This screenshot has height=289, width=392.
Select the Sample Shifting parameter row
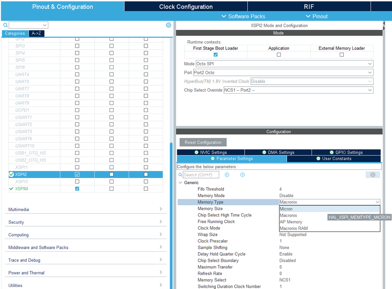click(279, 247)
